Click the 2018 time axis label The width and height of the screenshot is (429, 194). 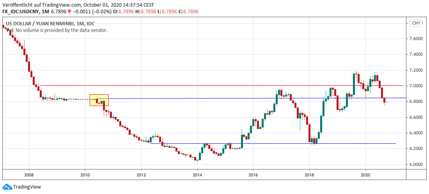pyautogui.click(x=309, y=175)
